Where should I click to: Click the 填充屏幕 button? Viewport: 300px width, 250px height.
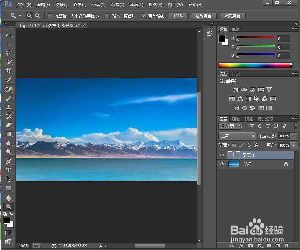tap(232, 16)
